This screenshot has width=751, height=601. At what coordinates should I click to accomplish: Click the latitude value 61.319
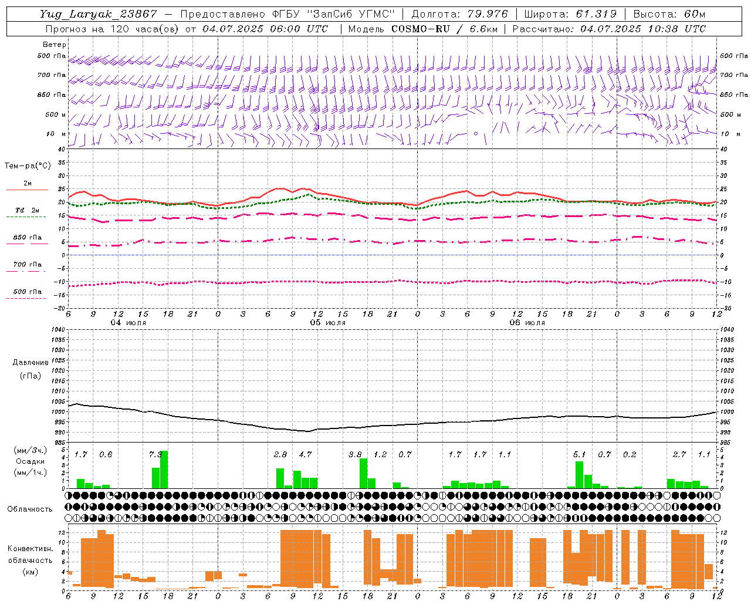[x=596, y=14]
